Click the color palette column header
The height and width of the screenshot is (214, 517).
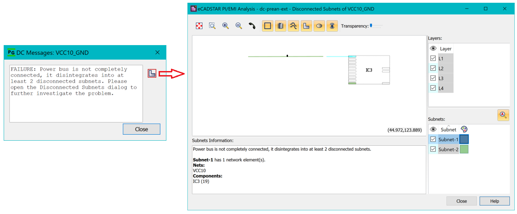[464, 129]
